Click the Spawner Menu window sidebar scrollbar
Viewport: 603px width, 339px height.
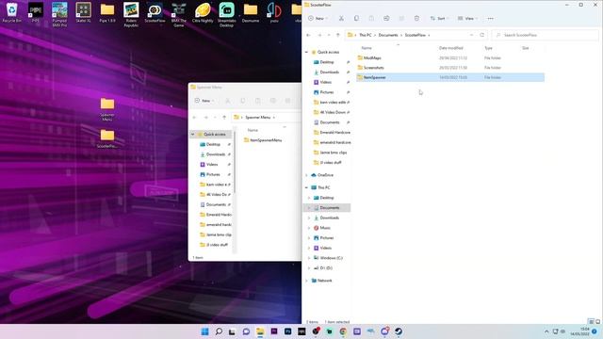click(235, 161)
